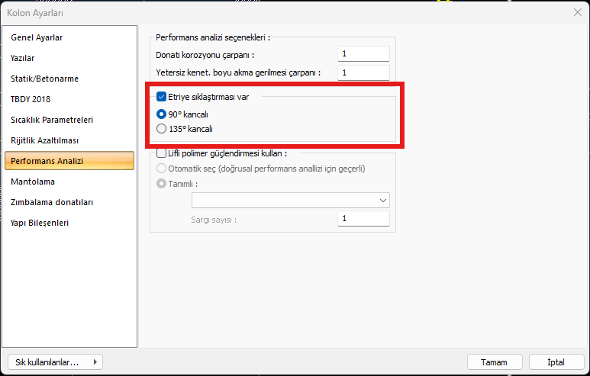
Task: Choose the 135° kancalı radio button
Action: [161, 129]
